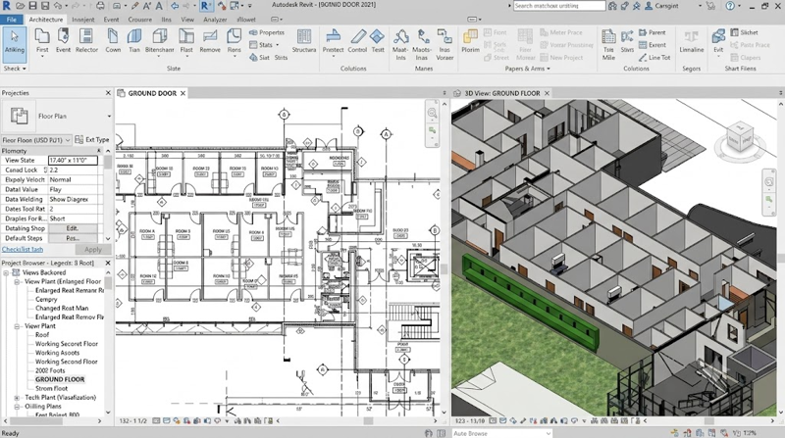Switch to the Innnjent ribbon tab
The width and height of the screenshot is (785, 438).
tap(83, 20)
